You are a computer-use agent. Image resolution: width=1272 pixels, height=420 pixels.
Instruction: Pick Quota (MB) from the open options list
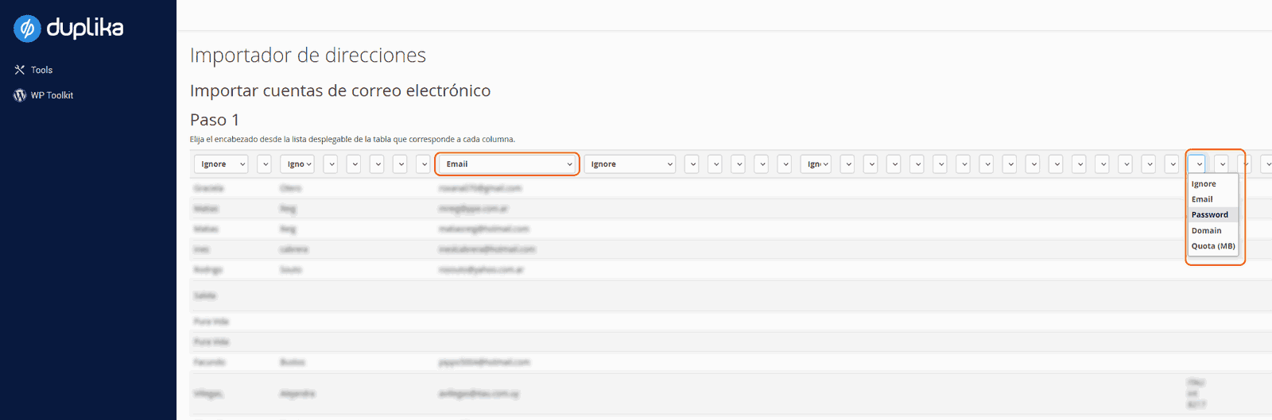1213,246
